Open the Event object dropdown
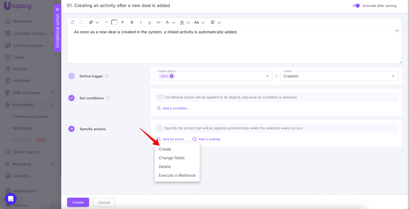 [267, 76]
